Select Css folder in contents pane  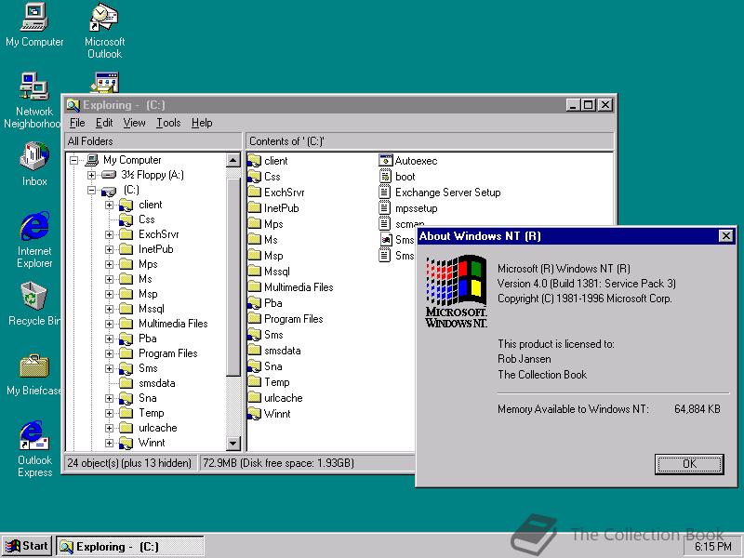point(264,177)
